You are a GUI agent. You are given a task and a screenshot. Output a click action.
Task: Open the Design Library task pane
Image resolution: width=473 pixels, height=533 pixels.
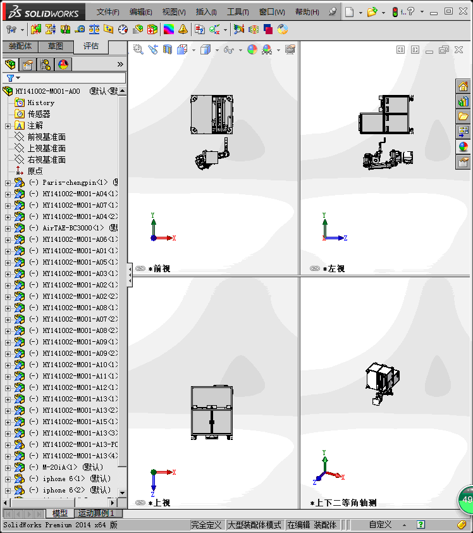tap(464, 102)
